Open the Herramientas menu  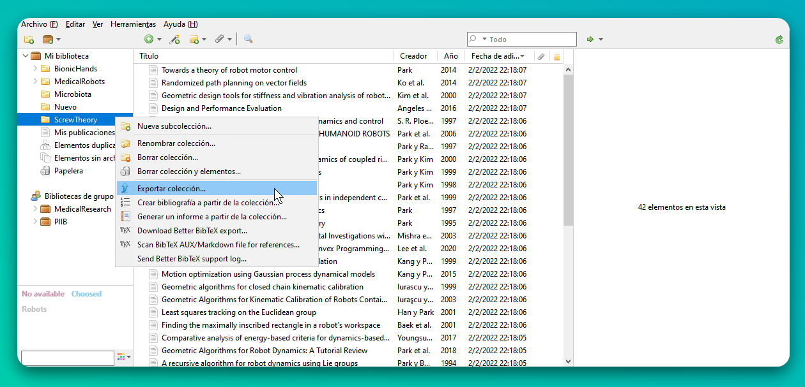click(133, 24)
